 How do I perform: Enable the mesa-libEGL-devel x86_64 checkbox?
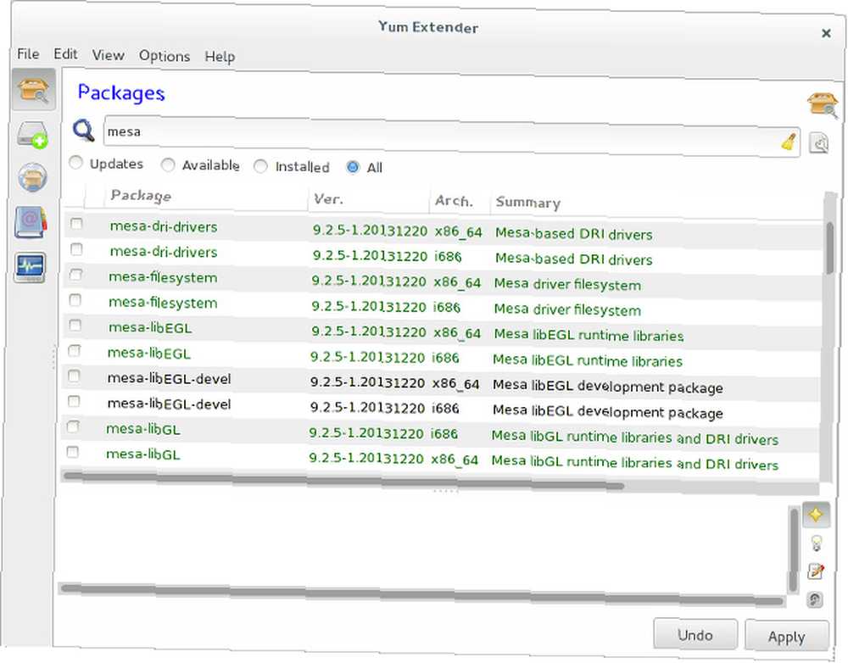[x=74, y=376]
